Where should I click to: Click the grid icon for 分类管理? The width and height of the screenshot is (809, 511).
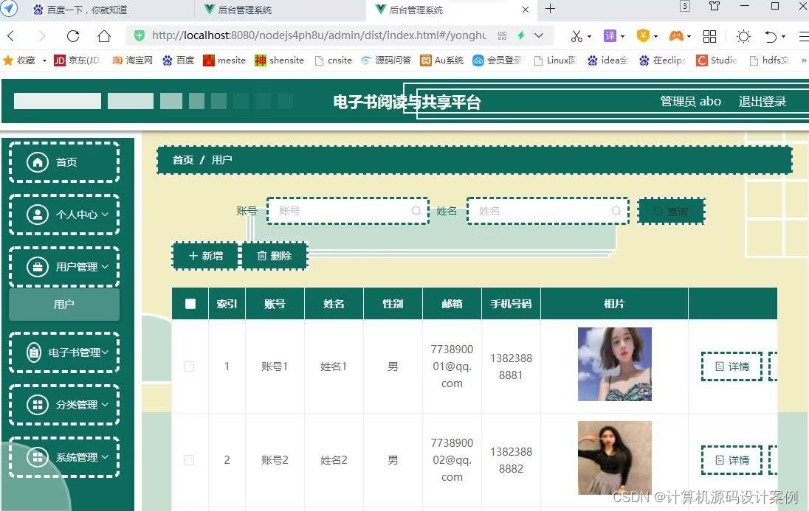coord(38,405)
